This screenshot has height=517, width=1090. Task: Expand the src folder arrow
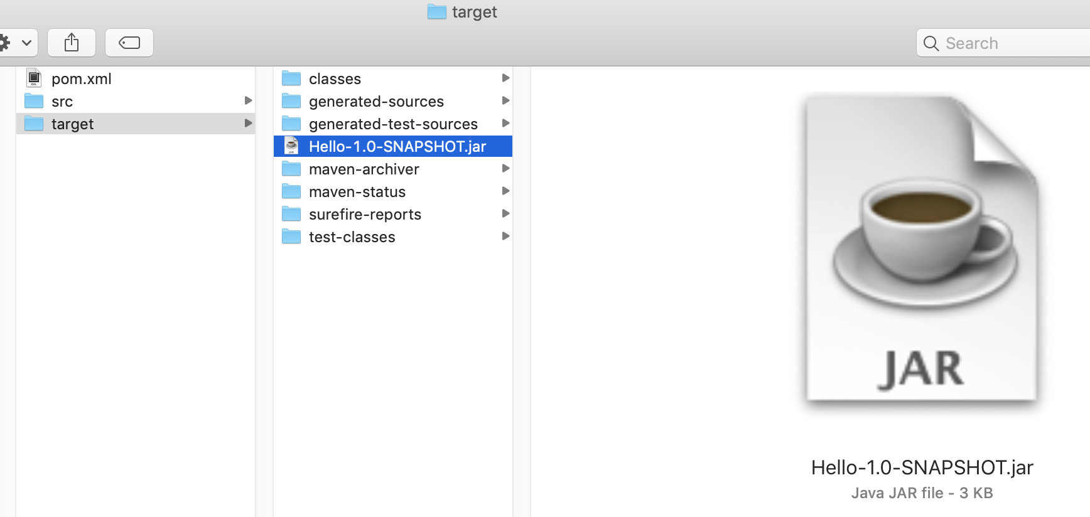[248, 100]
